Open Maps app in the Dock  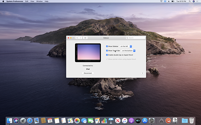(70, 121)
